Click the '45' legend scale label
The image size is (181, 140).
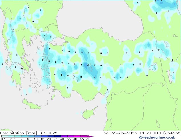tap(82, 139)
